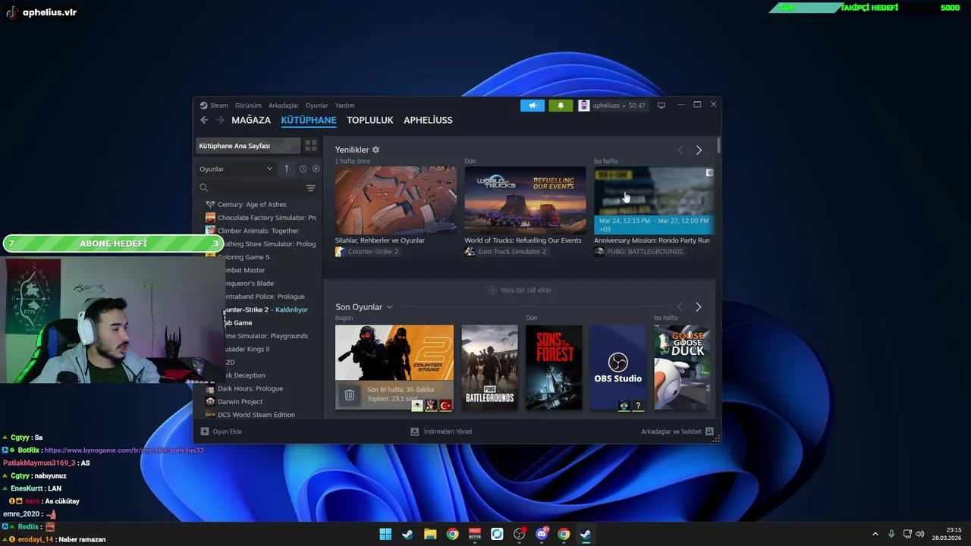The height and width of the screenshot is (546, 971).
Task: Click the Kütüphane Ana Sayfası button
Action: coord(247,146)
